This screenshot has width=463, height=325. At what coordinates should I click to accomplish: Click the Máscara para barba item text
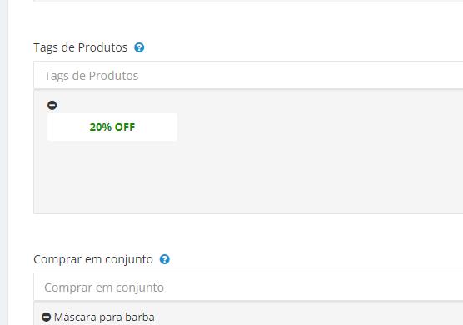(x=104, y=317)
